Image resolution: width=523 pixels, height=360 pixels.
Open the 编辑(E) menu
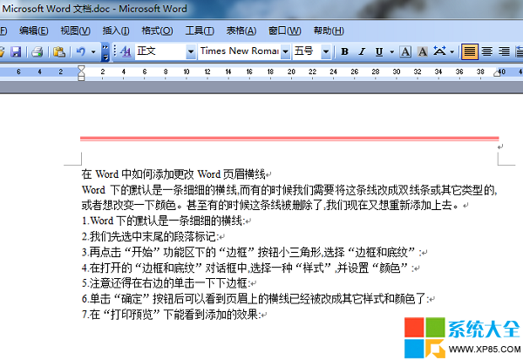pyautogui.click(x=34, y=31)
